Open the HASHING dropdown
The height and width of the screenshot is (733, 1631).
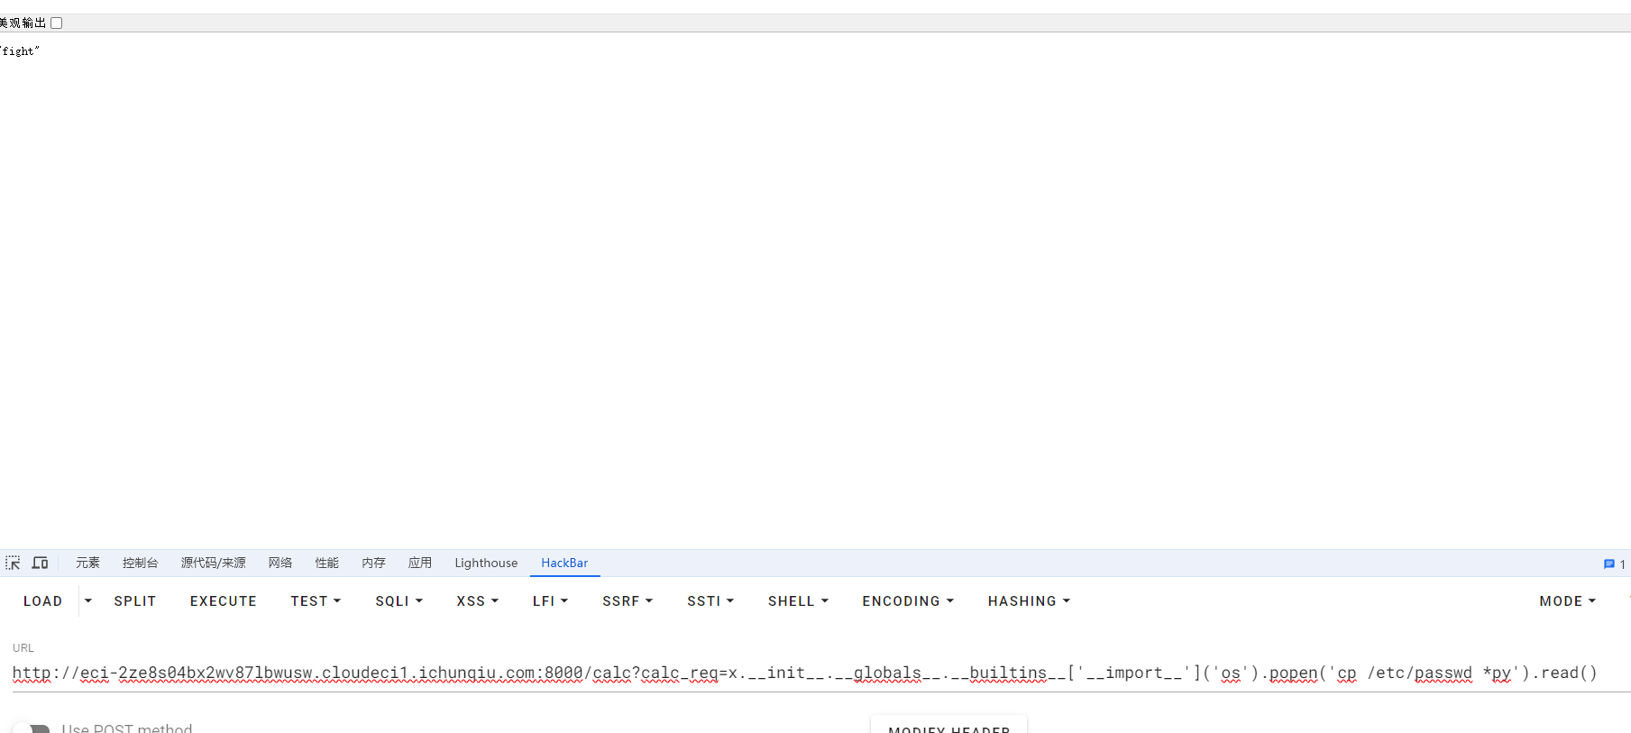point(1029,601)
